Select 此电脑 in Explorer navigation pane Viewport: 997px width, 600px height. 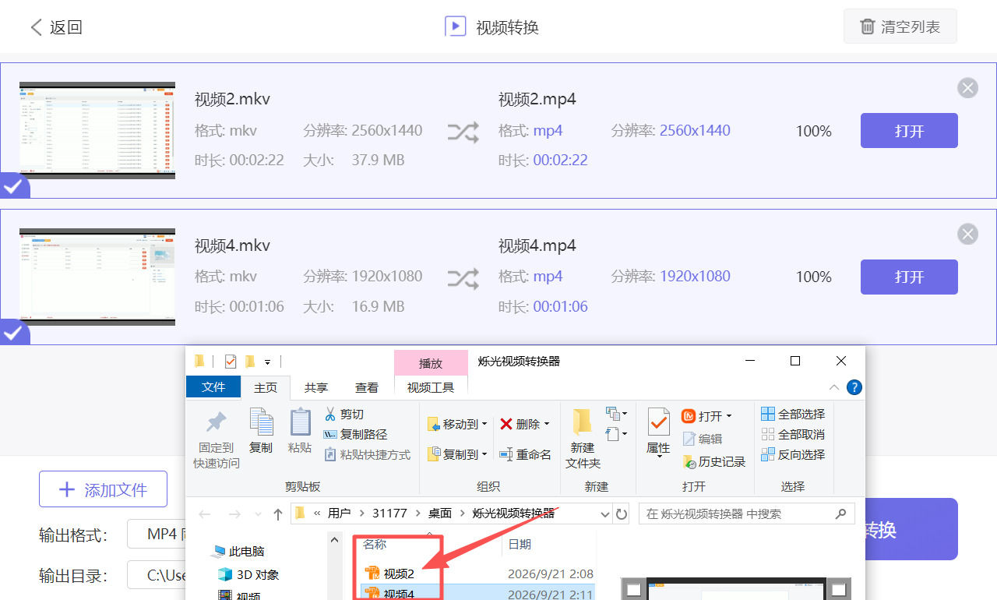click(x=239, y=552)
